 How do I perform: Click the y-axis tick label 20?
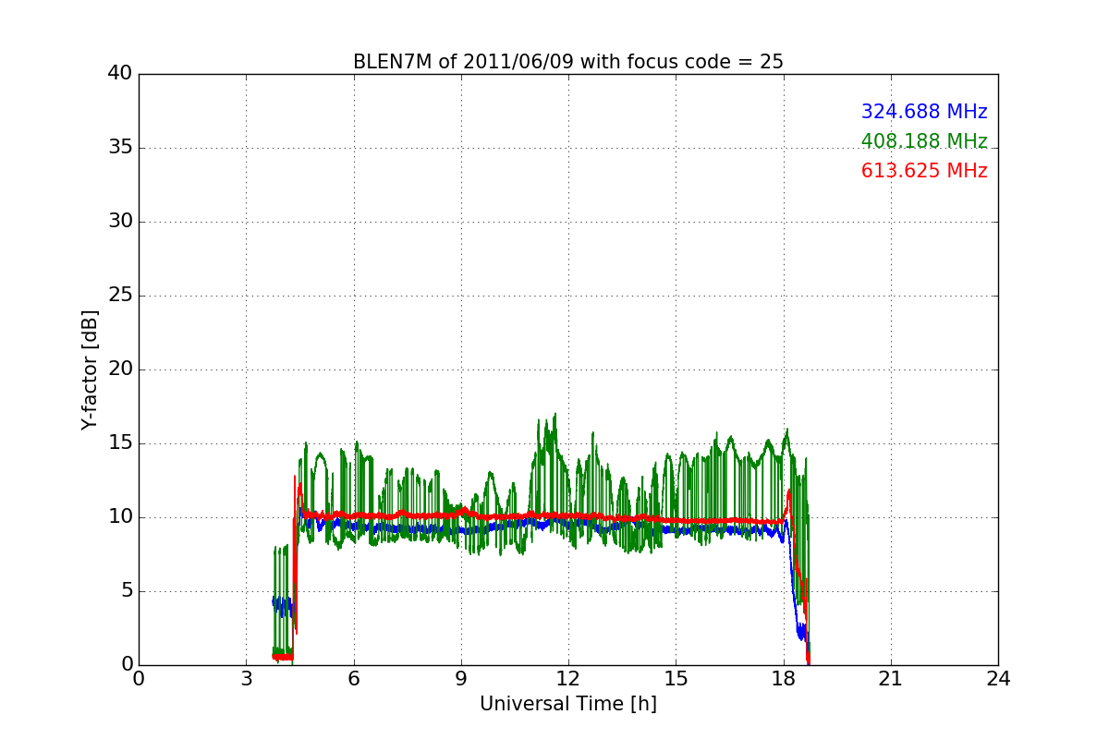coord(120,369)
